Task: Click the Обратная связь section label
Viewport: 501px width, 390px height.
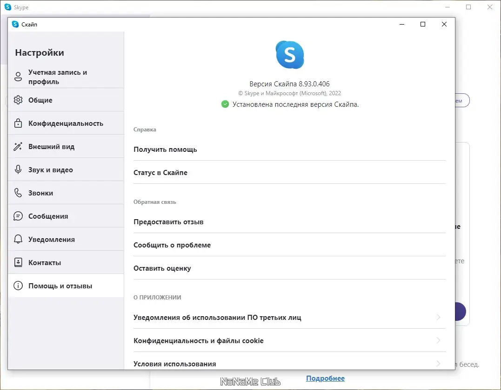Action: tap(154, 202)
